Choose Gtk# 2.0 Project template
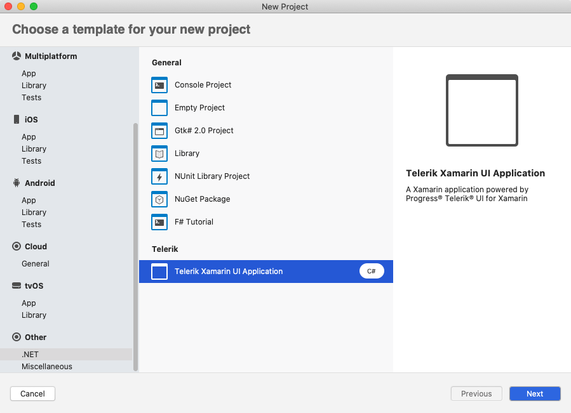 tap(266, 131)
